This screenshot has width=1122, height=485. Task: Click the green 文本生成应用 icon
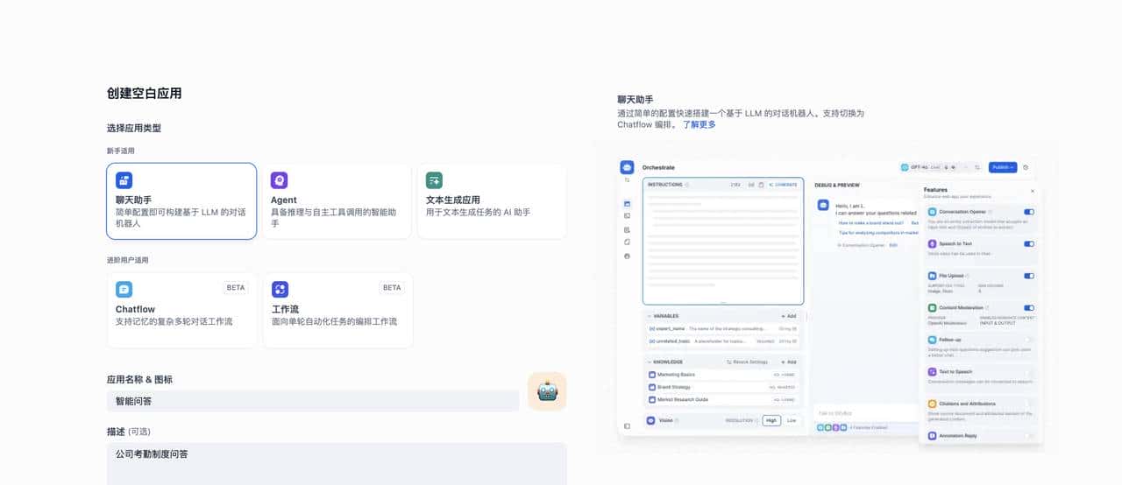click(434, 180)
